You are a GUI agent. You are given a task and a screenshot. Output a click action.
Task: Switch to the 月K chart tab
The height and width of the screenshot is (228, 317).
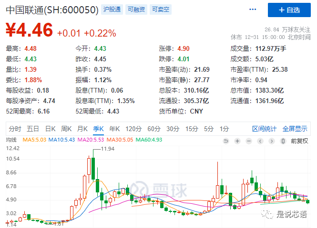(82, 129)
